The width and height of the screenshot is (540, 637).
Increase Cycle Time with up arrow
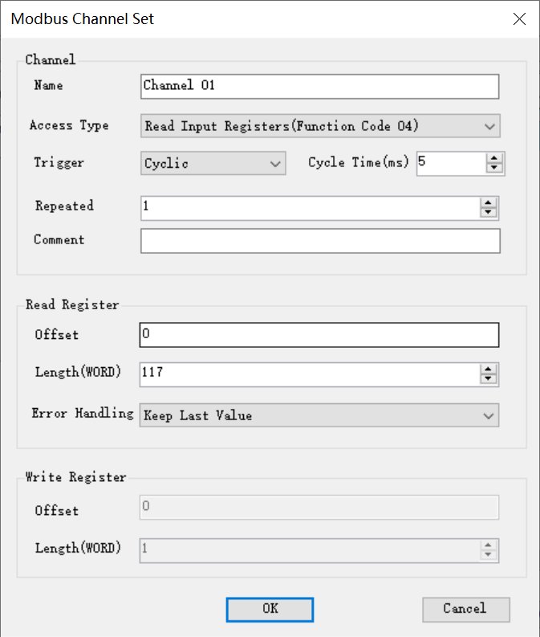495,158
